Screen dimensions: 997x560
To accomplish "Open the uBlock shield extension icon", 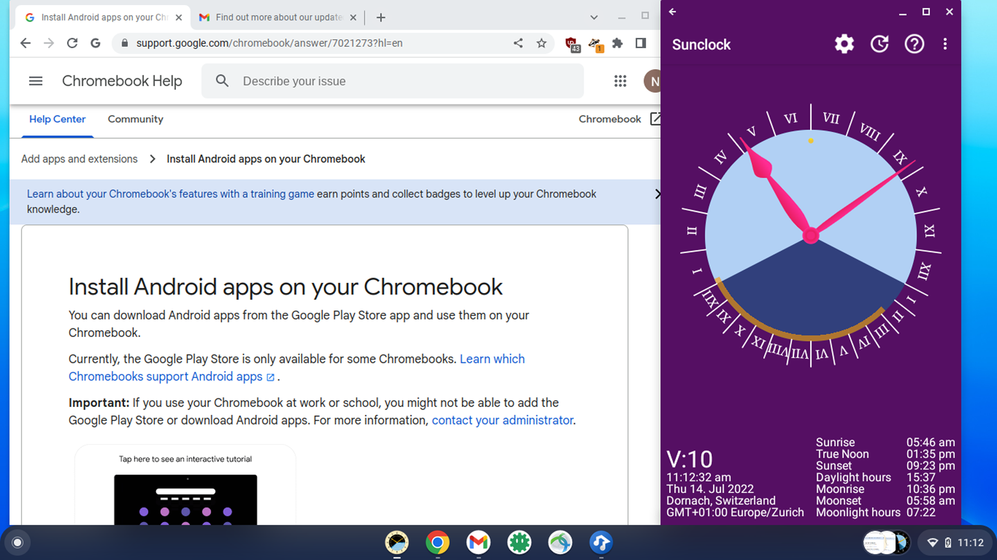I will tap(572, 45).
